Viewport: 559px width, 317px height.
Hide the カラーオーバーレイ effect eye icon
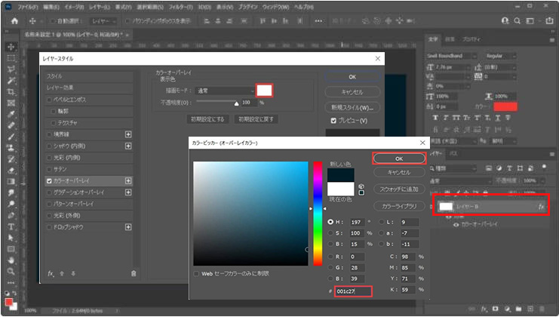[456, 225]
